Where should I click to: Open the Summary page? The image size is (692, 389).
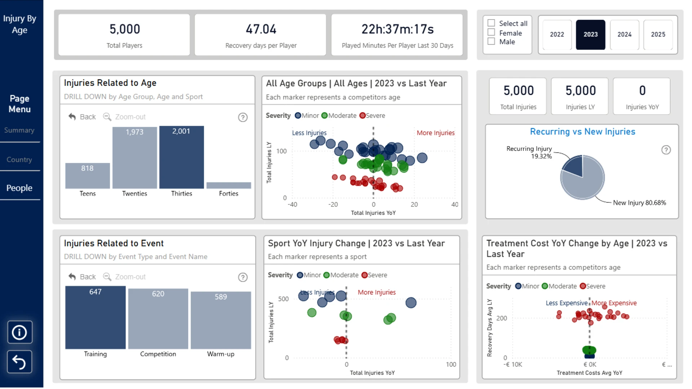point(19,130)
